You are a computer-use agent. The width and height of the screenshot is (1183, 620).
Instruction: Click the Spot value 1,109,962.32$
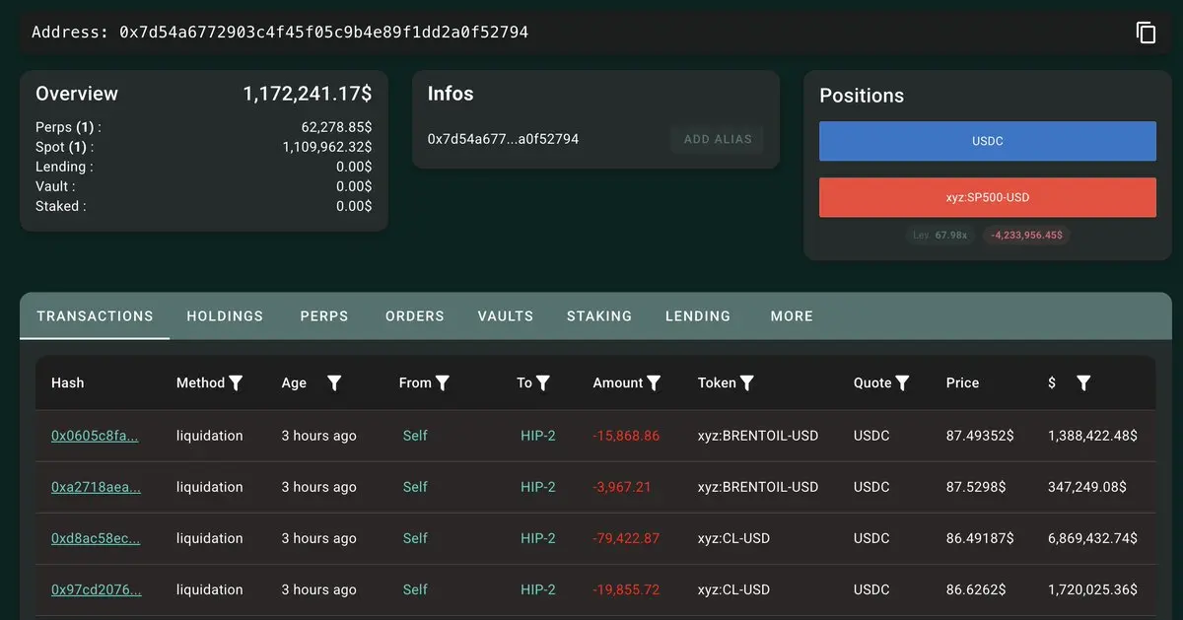[327, 147]
